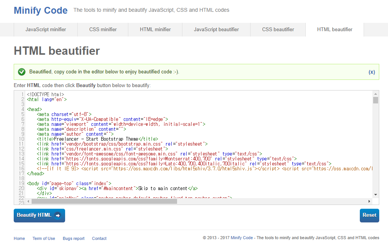Click the IE 9 conditional comment line
The height and width of the screenshot is (246, 388).
pos(204,168)
